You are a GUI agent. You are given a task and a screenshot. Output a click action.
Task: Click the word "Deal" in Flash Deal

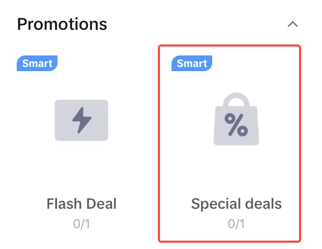point(102,203)
